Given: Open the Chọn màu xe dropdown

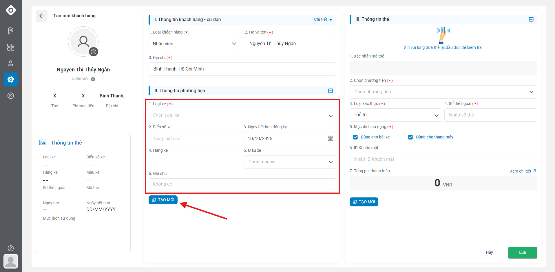Looking at the screenshot, I should (290, 162).
